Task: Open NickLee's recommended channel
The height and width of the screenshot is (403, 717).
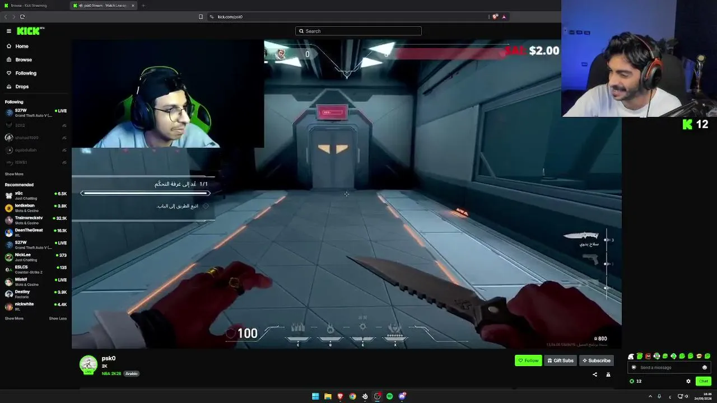Action: [36, 257]
